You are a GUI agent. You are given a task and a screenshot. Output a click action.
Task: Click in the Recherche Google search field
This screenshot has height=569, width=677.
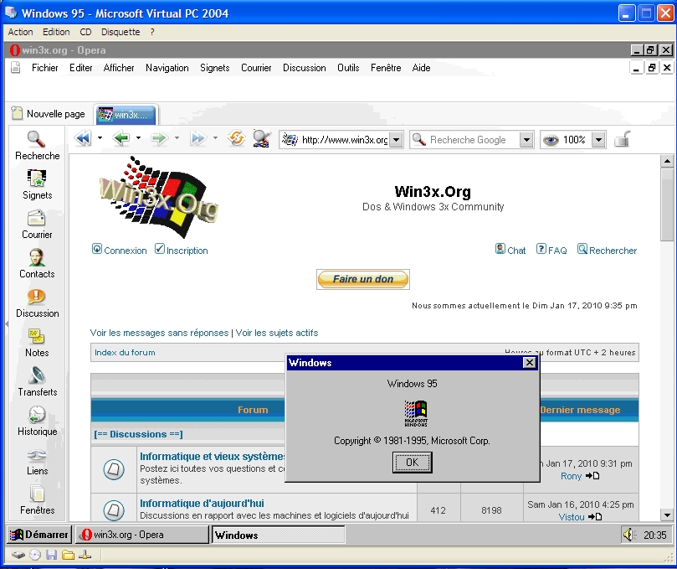point(471,140)
